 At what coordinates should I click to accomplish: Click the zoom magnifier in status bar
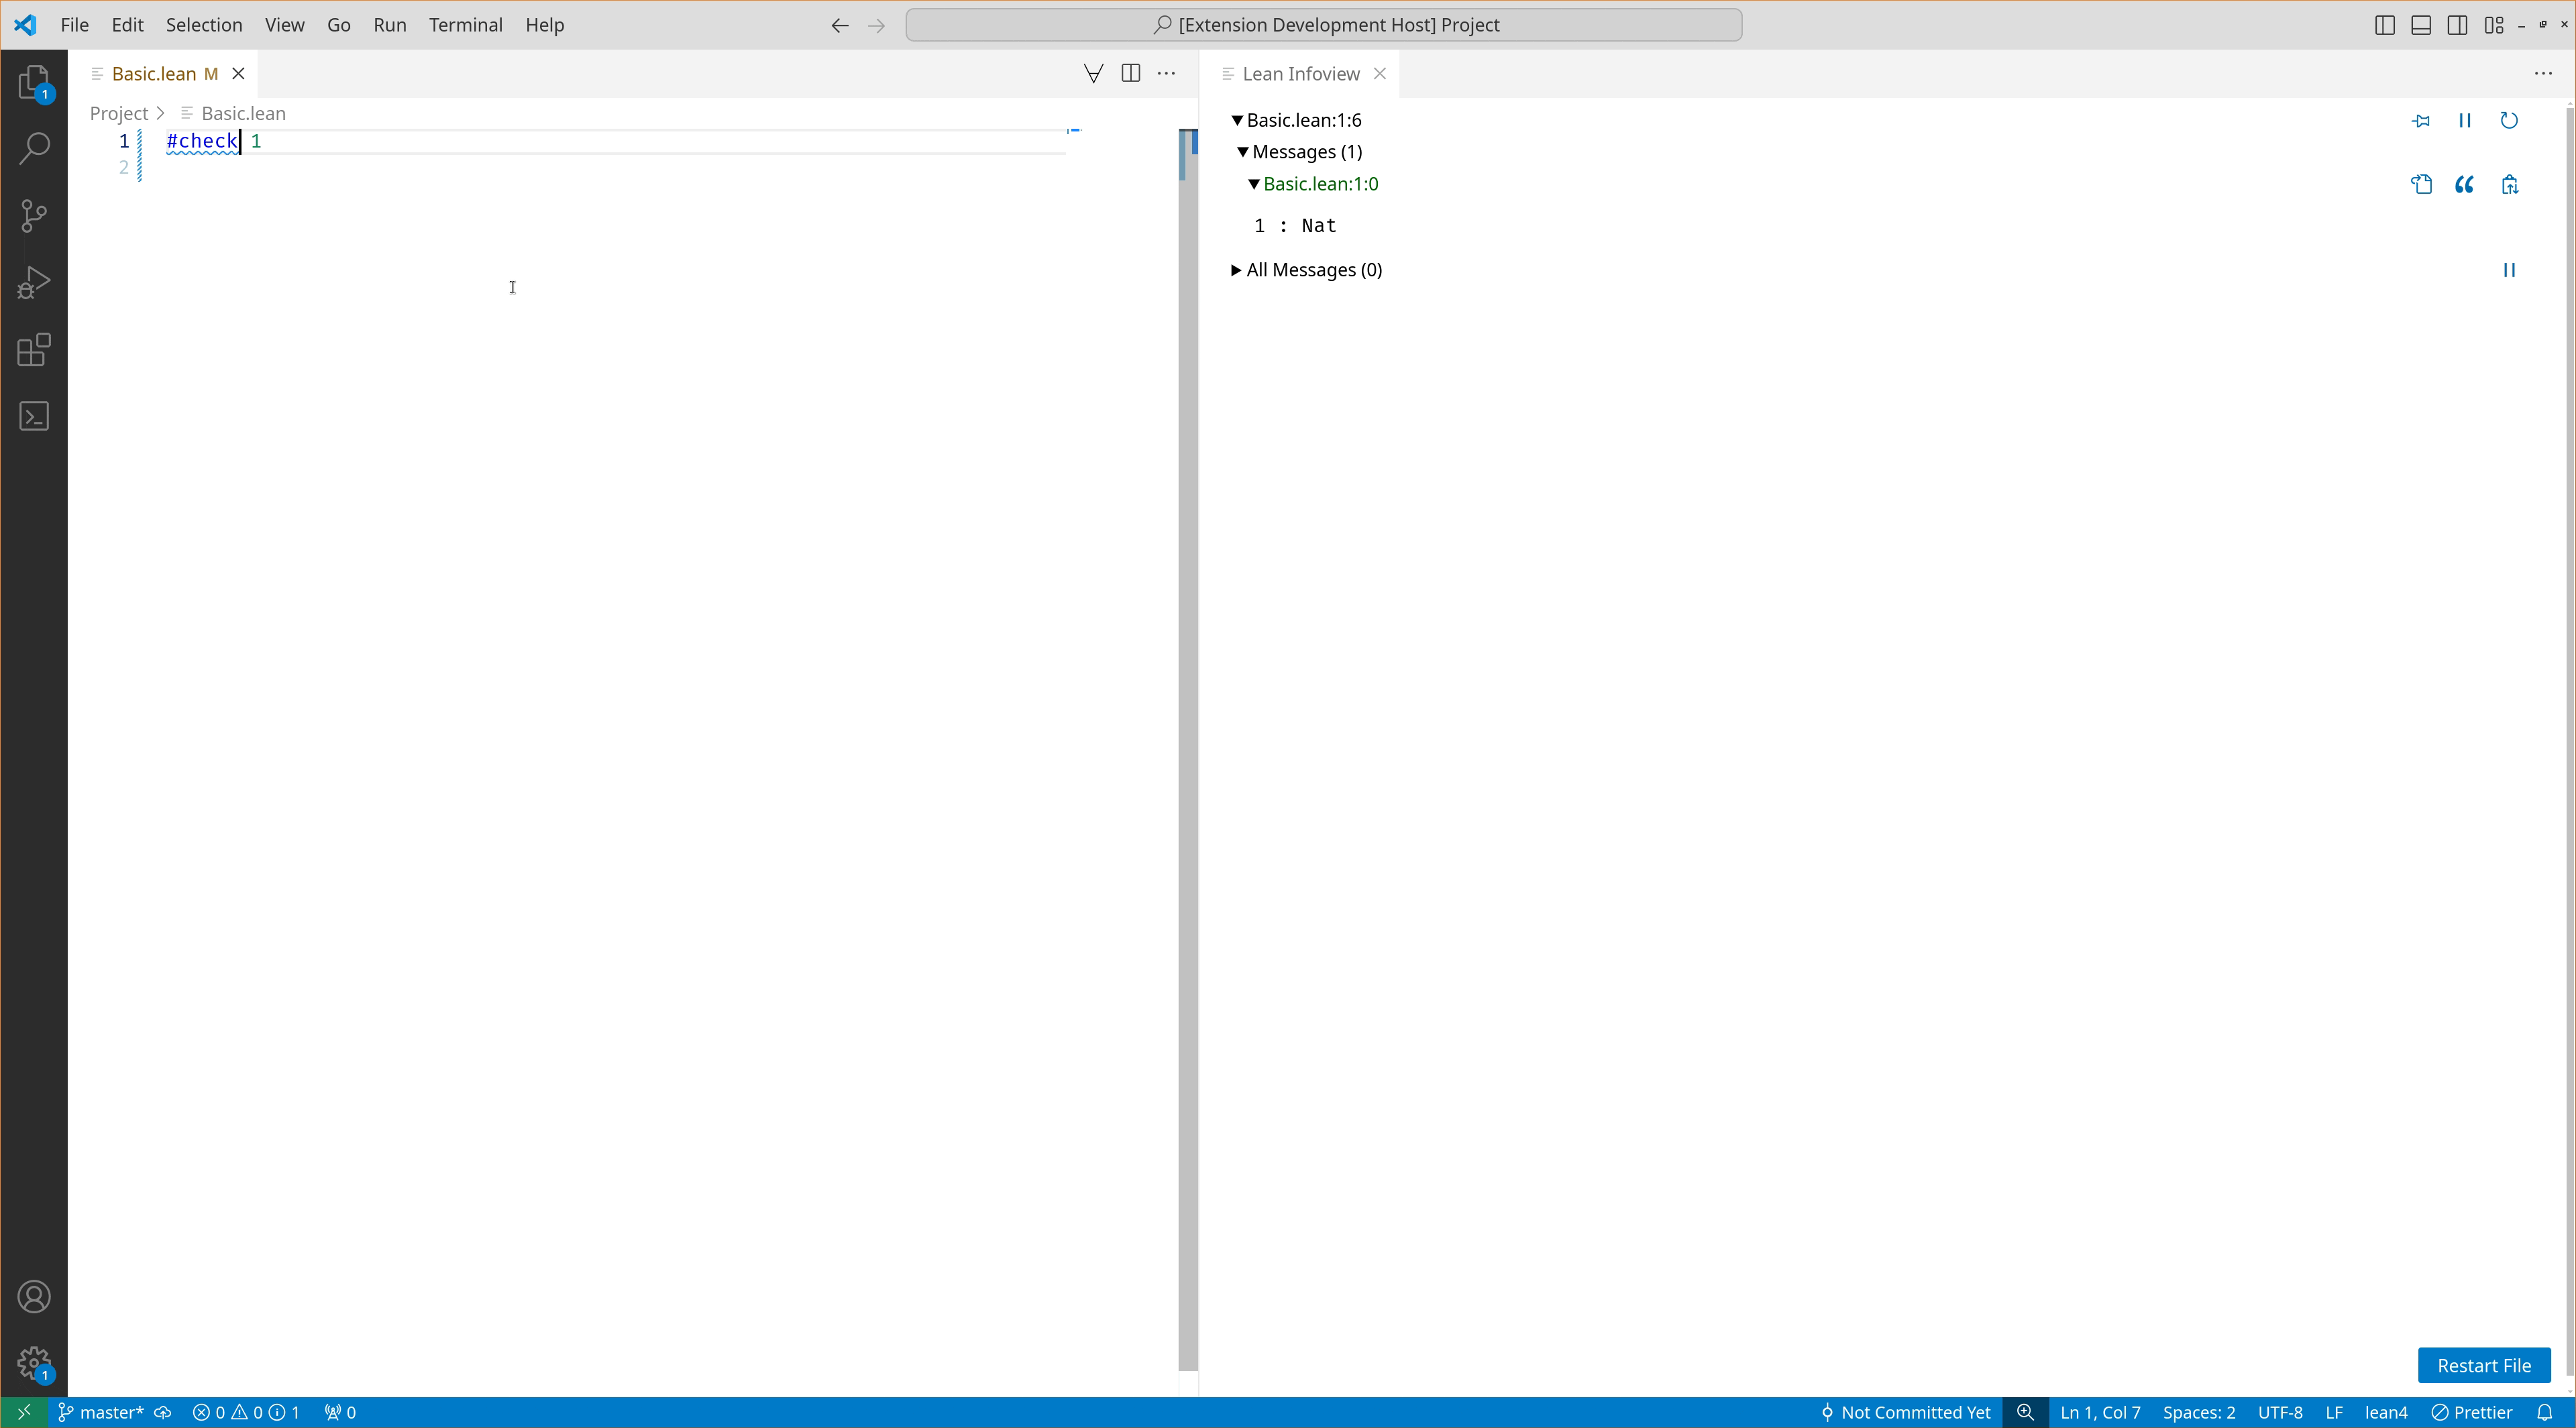(x=2025, y=1412)
